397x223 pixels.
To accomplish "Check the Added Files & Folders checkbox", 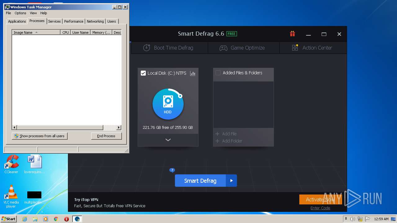I will click(x=218, y=73).
